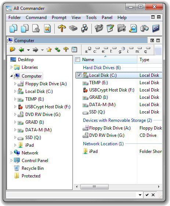
Task: Click the camera toolbar icon
Action: coord(144,28)
